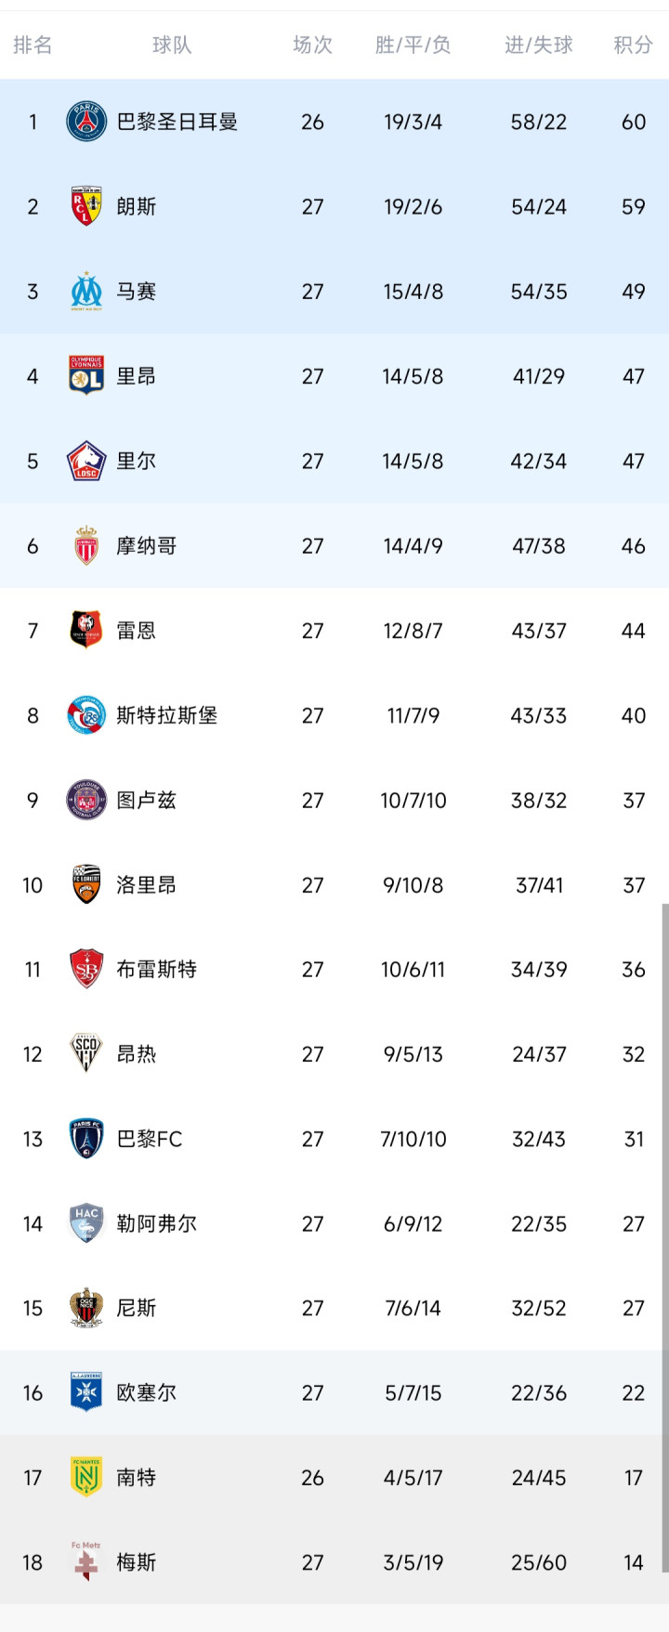Open the Lyon team crest icon
This screenshot has width=669, height=1632.
[86, 376]
